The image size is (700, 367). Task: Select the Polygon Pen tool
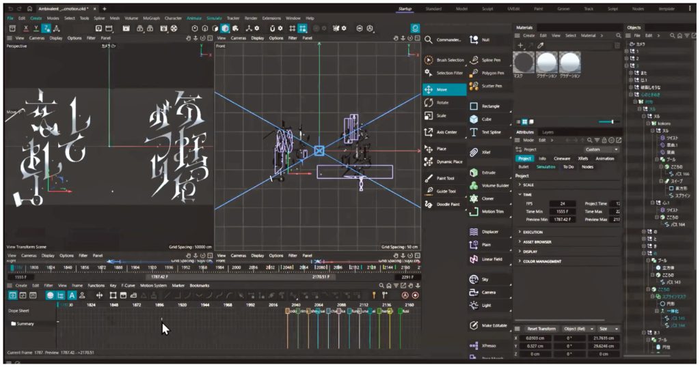(x=489, y=72)
